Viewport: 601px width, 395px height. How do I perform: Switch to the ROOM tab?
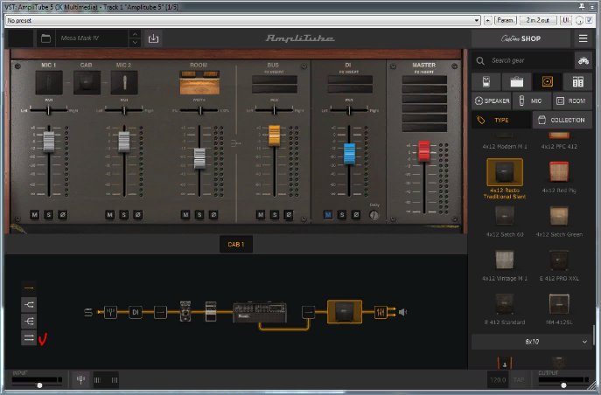[572, 101]
